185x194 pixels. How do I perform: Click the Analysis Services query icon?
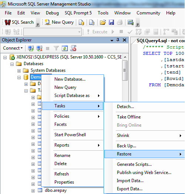[x=92, y=22]
